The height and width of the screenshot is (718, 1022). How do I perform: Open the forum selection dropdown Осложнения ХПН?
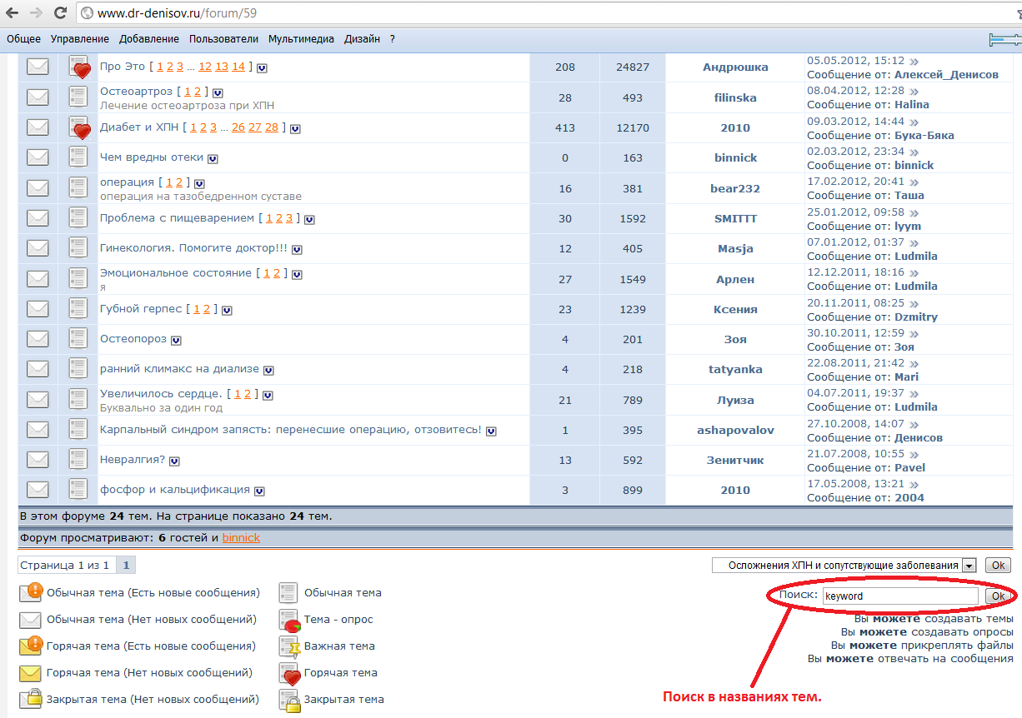844,566
